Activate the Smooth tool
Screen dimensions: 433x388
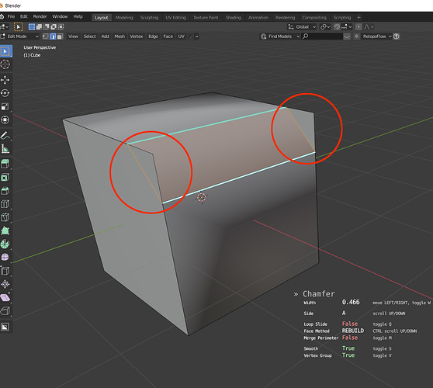(x=5, y=257)
